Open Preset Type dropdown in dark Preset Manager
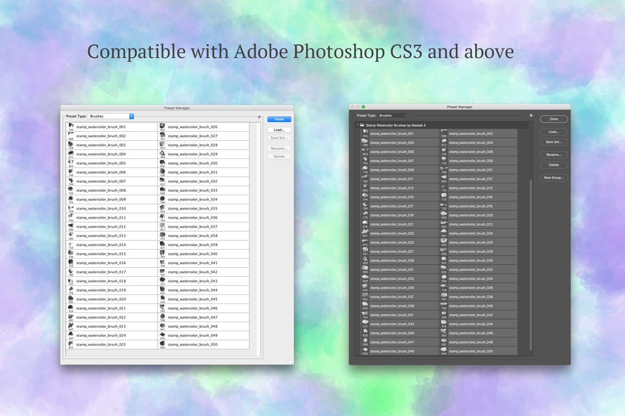 coord(393,115)
